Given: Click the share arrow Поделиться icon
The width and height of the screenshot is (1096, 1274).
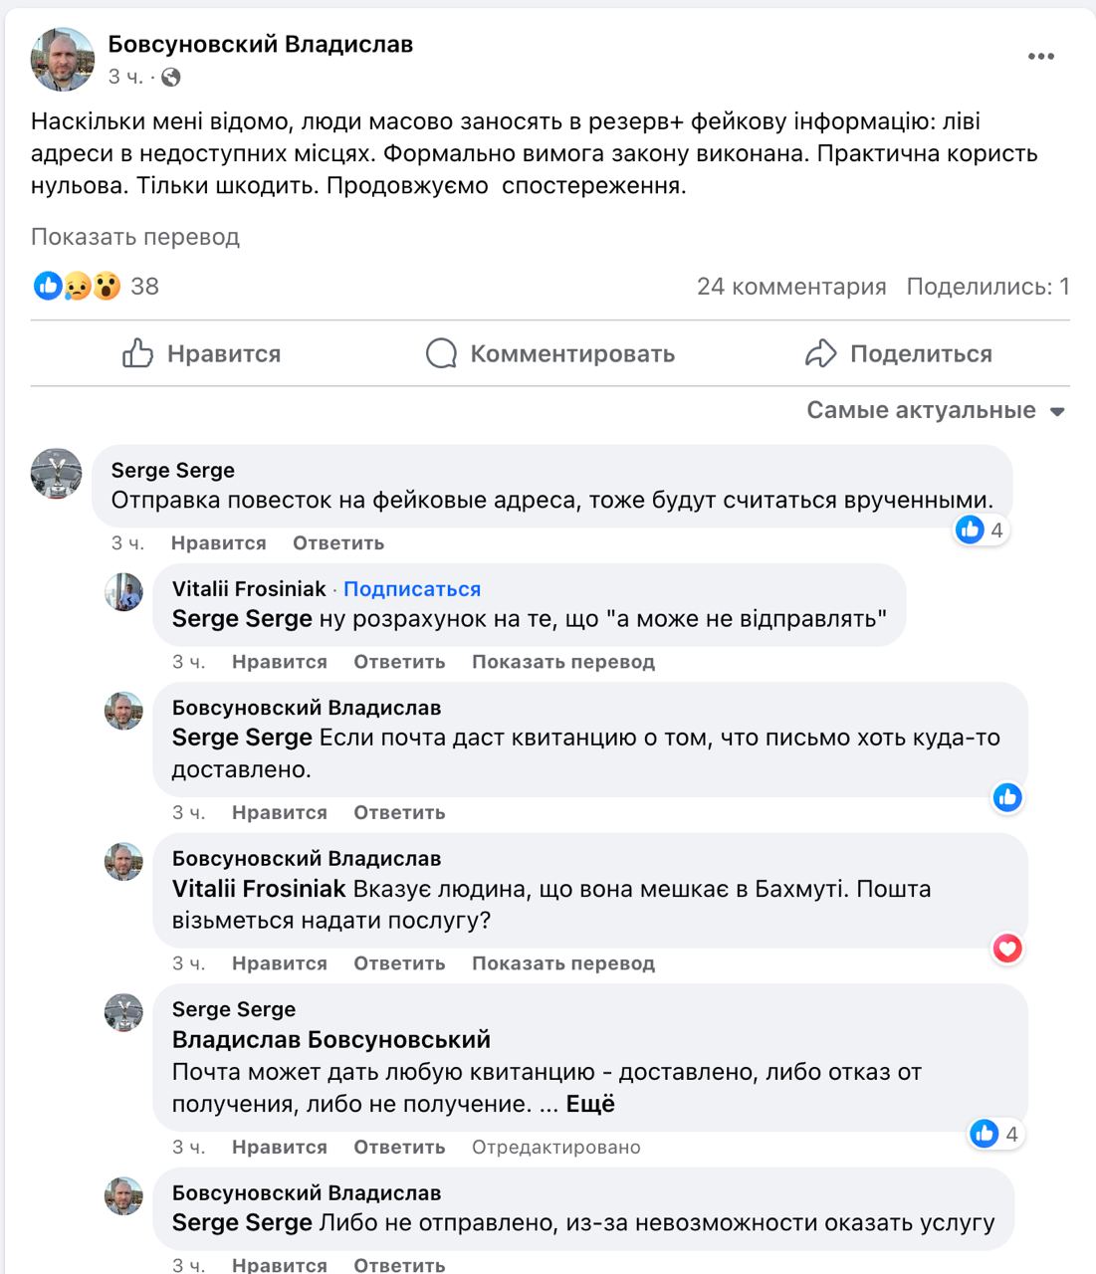Looking at the screenshot, I should (820, 353).
